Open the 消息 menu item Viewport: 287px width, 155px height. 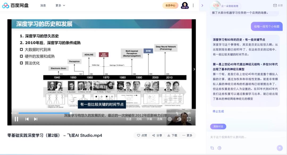pyautogui.click(x=43, y=5)
